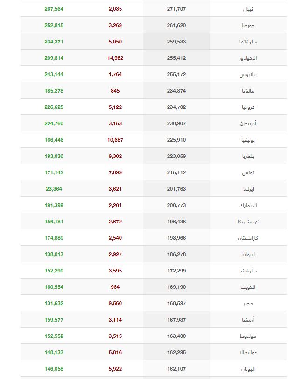The width and height of the screenshot is (289, 379).
Task: Click deaths value 2,927 for ليتوانيا
Action: point(115,254)
